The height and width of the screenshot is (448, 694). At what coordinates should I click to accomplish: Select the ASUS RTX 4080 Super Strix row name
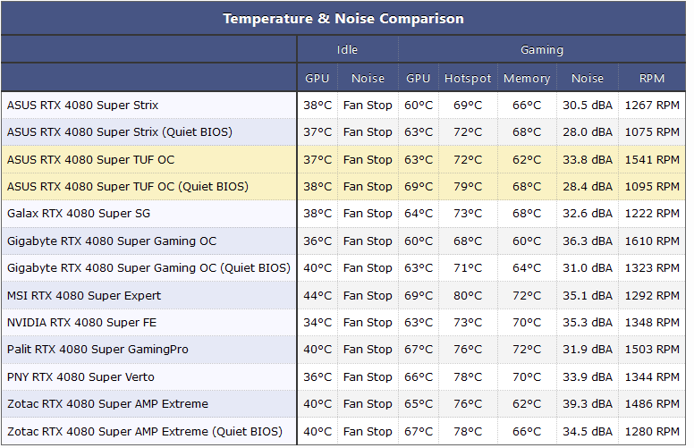[82, 106]
